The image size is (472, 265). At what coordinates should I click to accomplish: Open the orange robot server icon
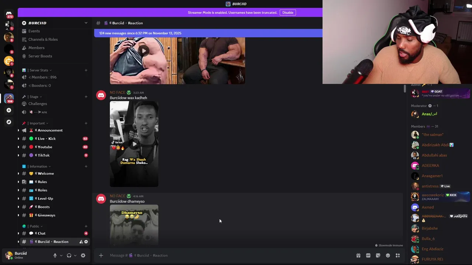click(9, 61)
